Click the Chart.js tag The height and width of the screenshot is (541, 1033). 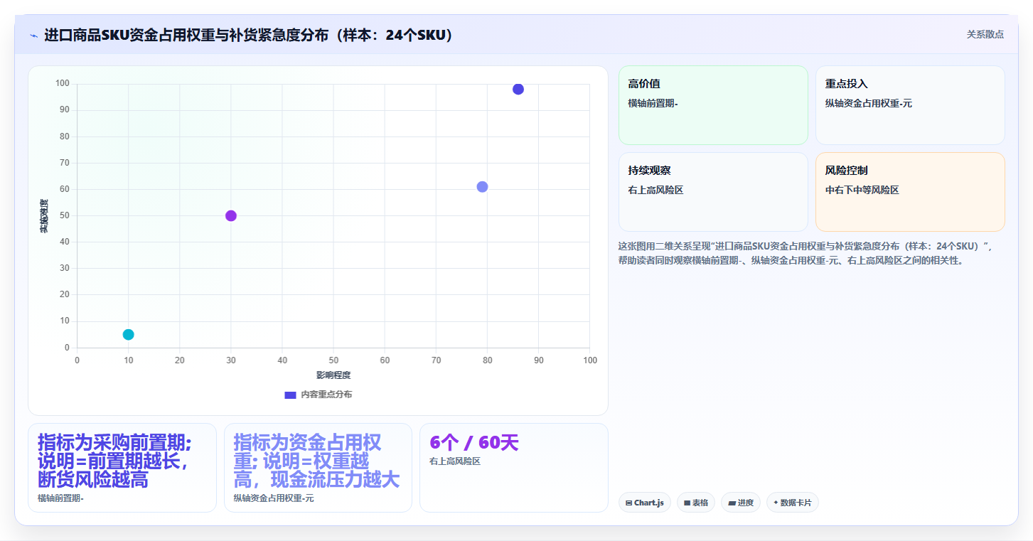645,503
